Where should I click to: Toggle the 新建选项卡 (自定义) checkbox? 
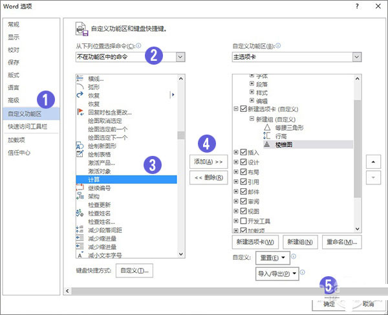(x=244, y=109)
